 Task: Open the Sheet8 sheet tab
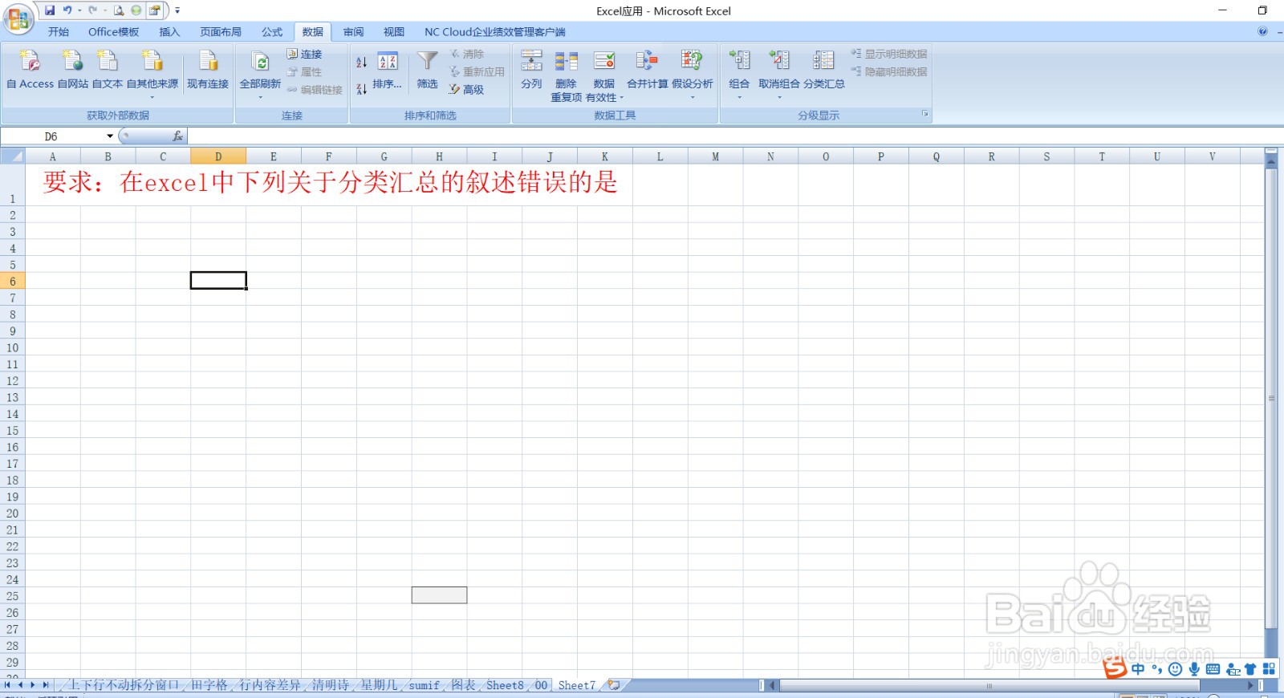pos(505,685)
